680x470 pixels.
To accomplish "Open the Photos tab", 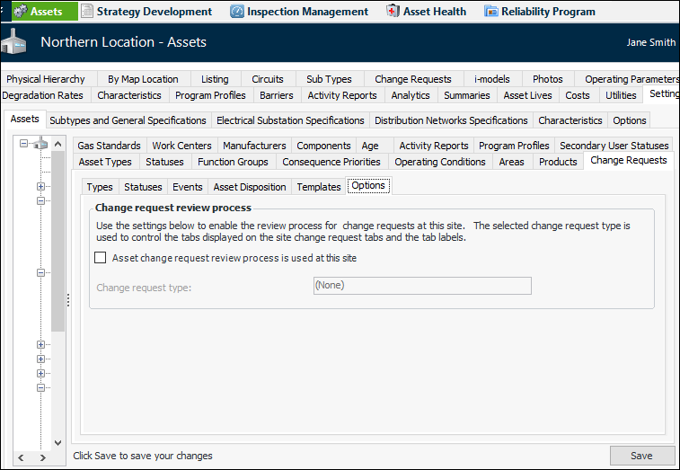I will tap(548, 79).
